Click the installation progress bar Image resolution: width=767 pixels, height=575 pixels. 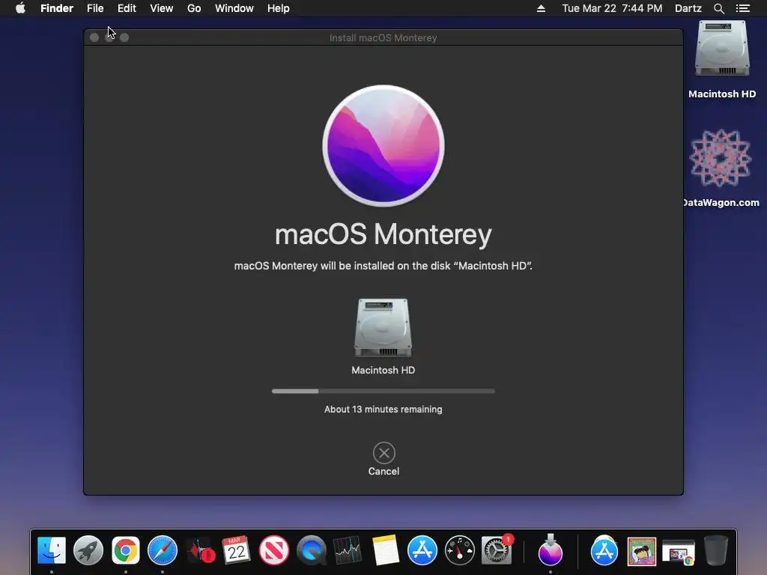pyautogui.click(x=383, y=391)
